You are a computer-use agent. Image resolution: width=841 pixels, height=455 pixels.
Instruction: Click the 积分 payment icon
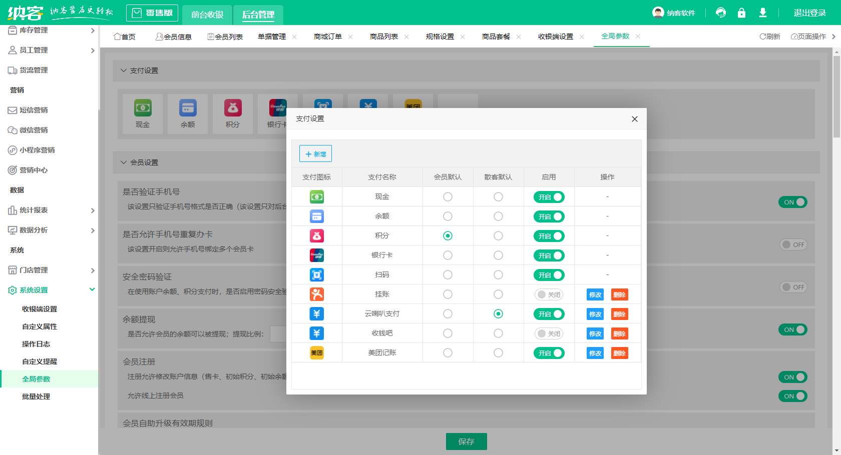[x=316, y=235]
